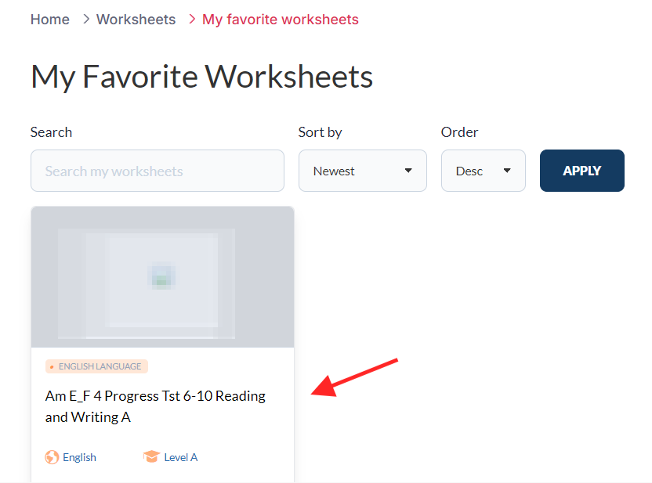Navigate to the Worksheets breadcrumb

[x=136, y=20]
